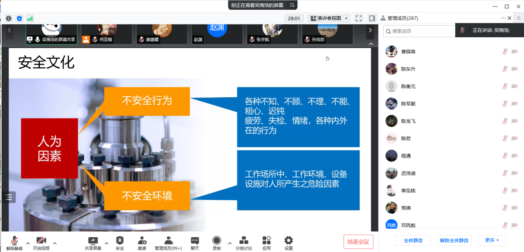The height and width of the screenshot is (252, 524).
Task: Toggle 开启视频 camera button
Action: click(41, 240)
